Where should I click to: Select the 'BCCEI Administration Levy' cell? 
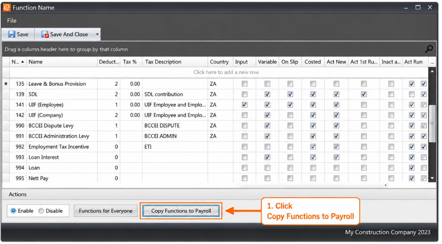point(62,136)
